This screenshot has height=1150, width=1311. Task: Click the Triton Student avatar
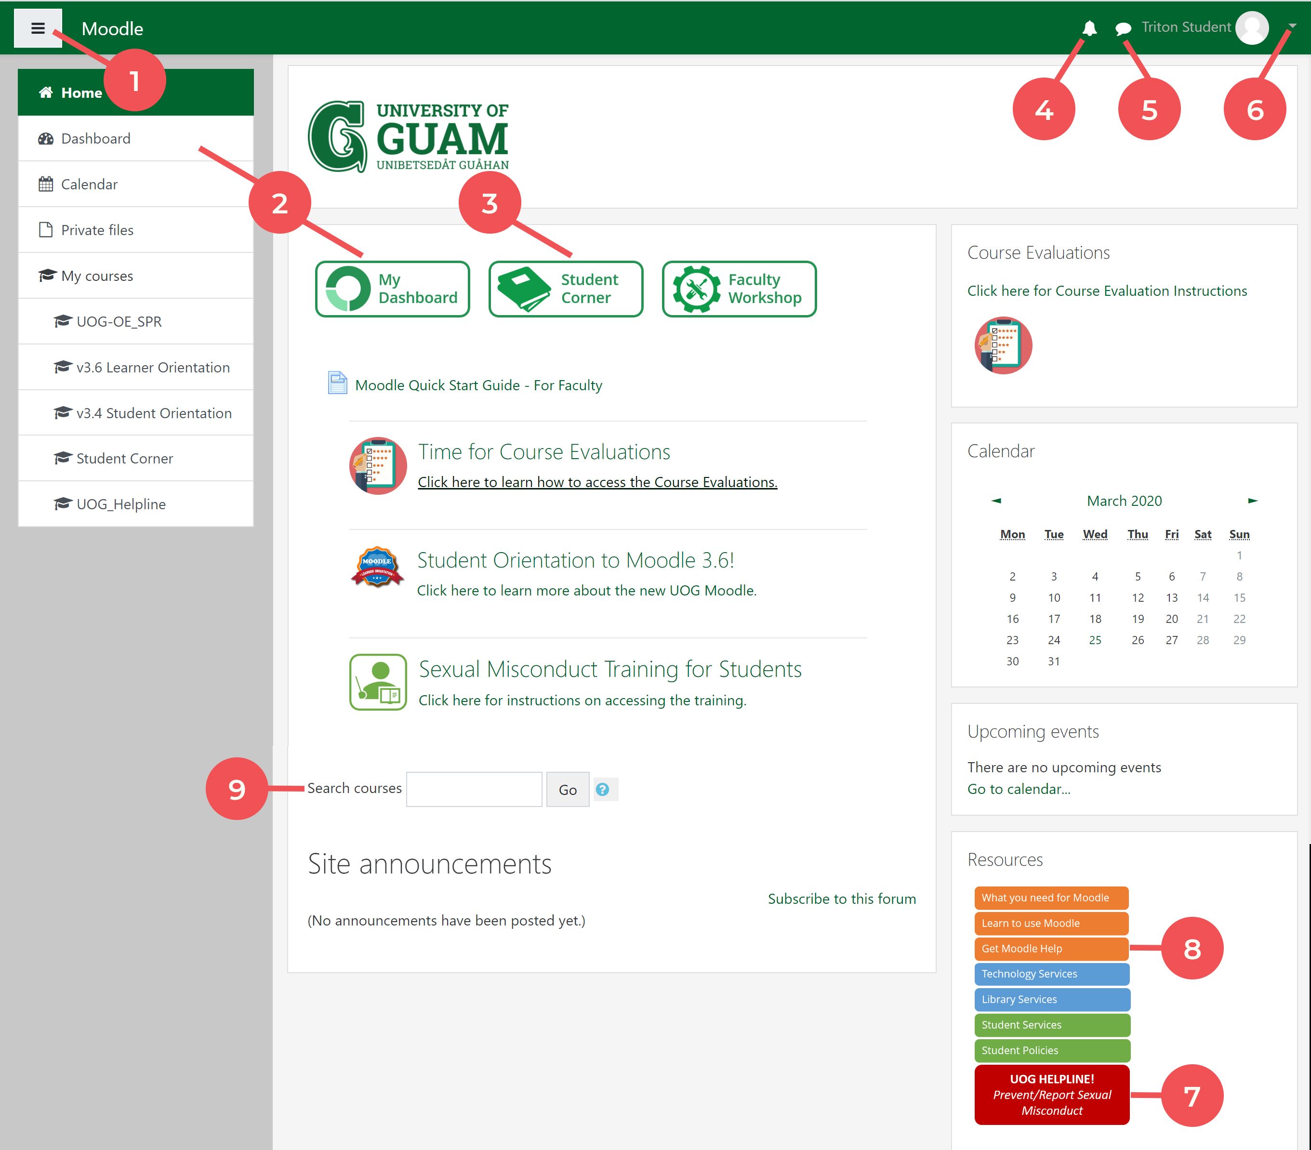tap(1252, 27)
